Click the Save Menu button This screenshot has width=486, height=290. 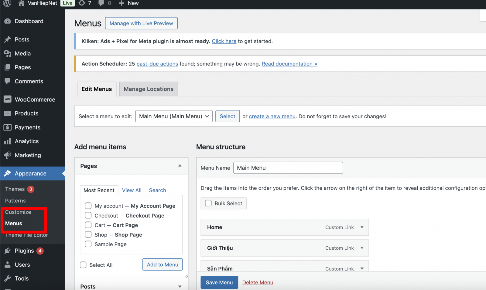[x=219, y=282]
